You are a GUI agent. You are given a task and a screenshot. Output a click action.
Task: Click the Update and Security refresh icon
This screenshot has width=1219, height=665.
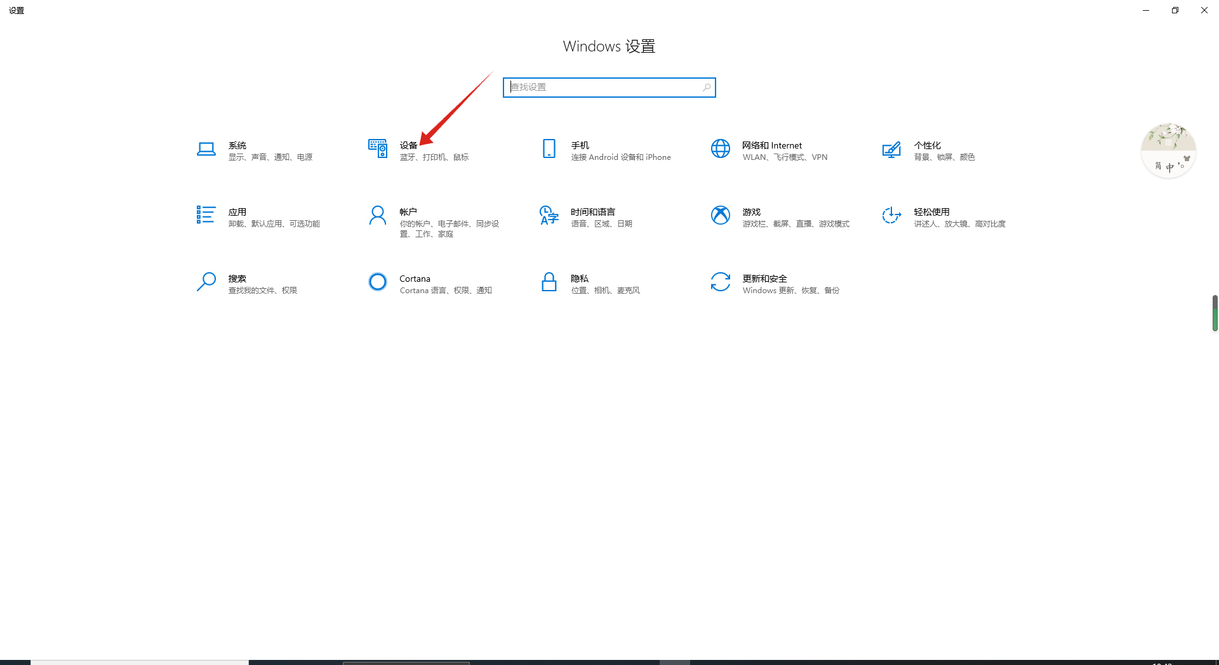click(721, 282)
